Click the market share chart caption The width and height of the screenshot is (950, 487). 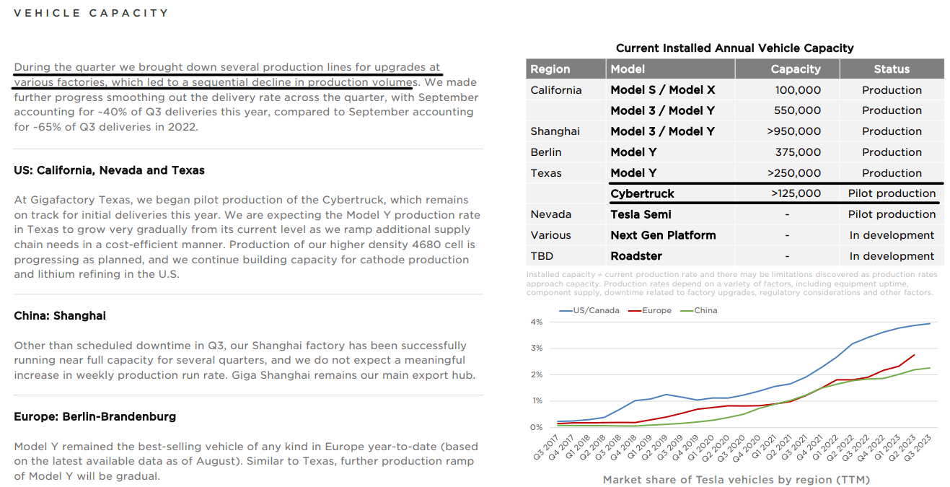[736, 480]
